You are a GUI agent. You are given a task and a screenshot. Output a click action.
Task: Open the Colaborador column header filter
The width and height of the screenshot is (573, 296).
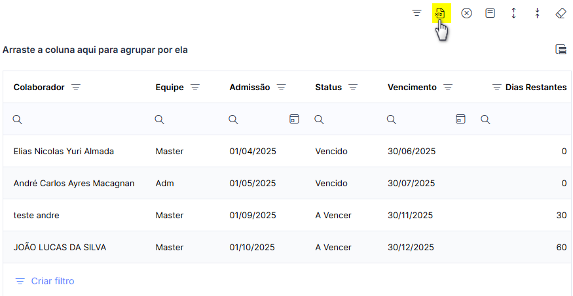[76, 88]
